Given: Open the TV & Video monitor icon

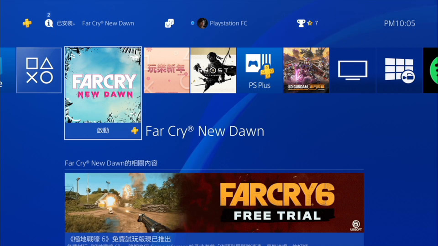Looking at the screenshot, I should pyautogui.click(x=353, y=70).
